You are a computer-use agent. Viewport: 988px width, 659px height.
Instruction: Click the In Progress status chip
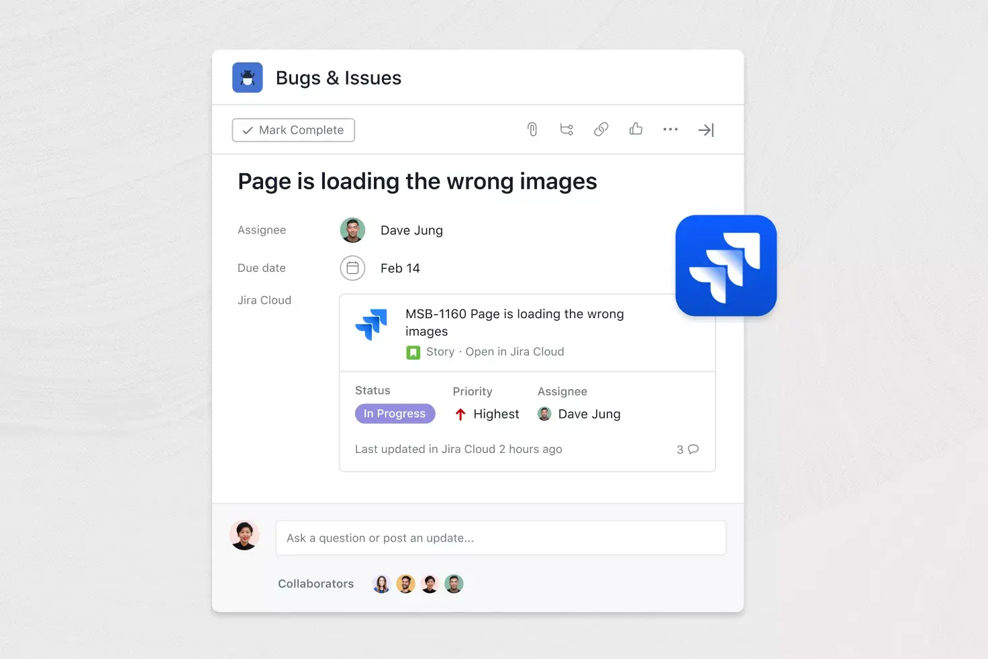click(395, 413)
